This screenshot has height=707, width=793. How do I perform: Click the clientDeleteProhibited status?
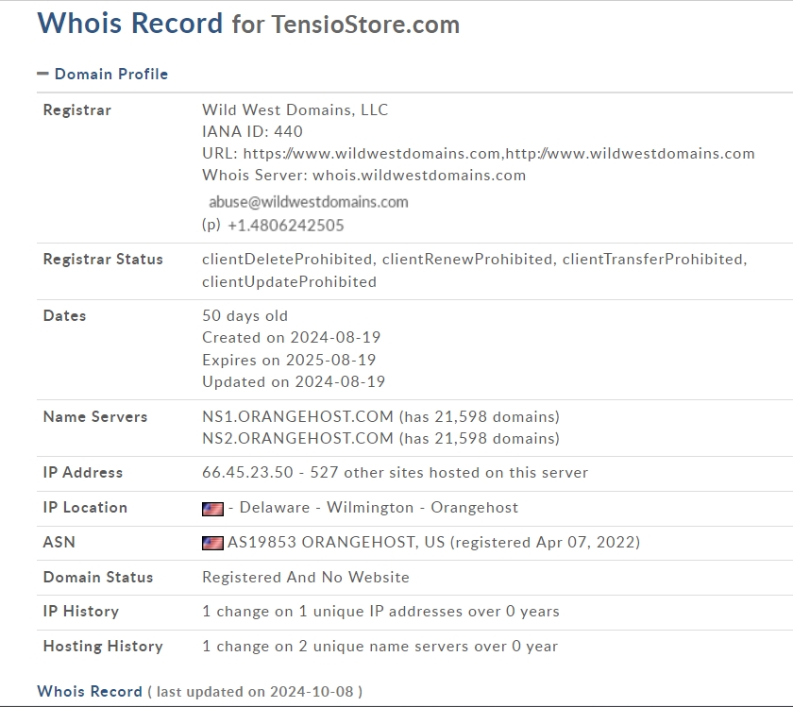287,259
